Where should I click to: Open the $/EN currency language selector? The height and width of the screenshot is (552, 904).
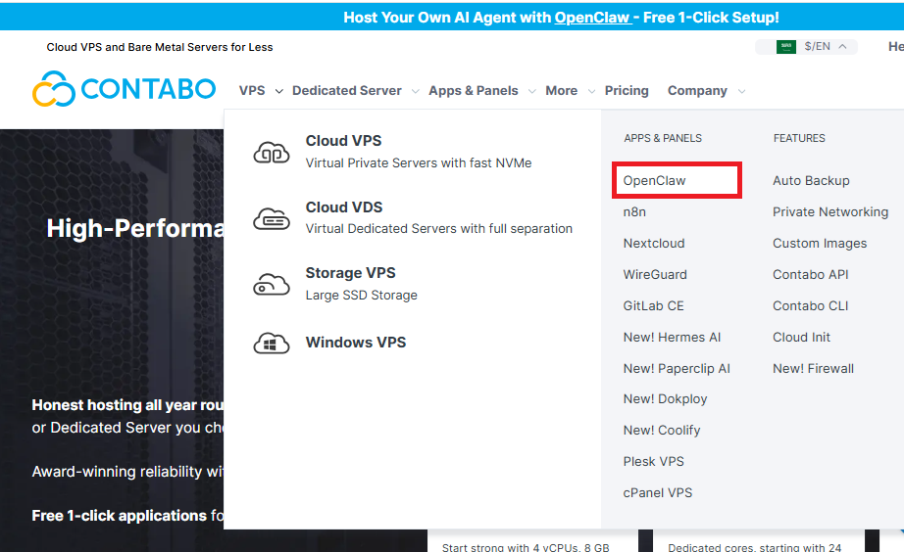click(806, 47)
